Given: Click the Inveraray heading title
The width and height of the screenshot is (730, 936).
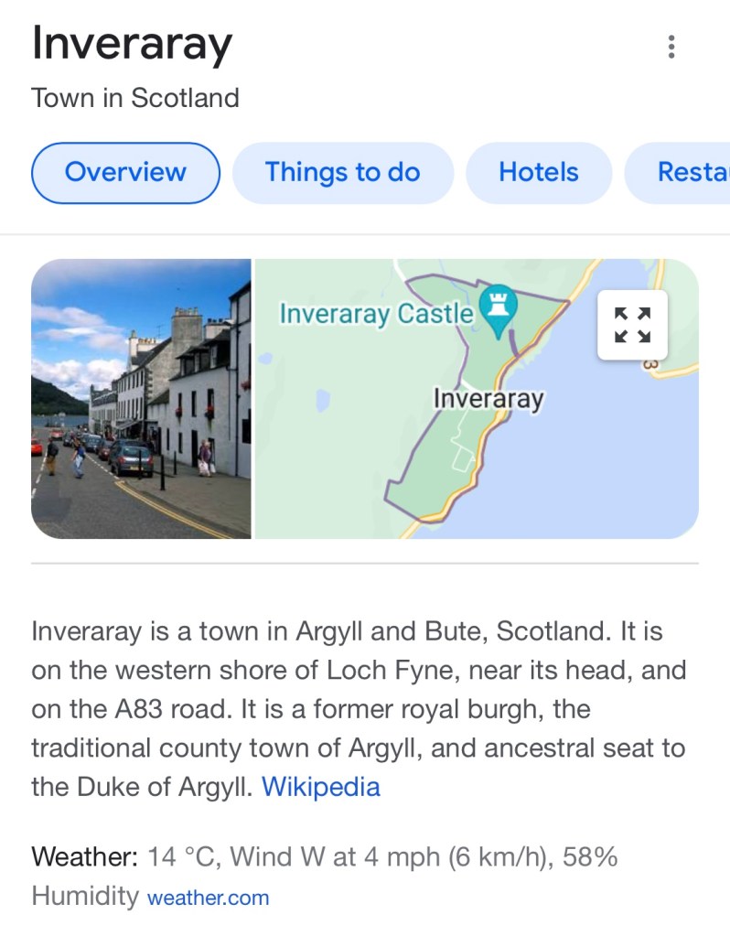Looking at the screenshot, I should (133, 44).
